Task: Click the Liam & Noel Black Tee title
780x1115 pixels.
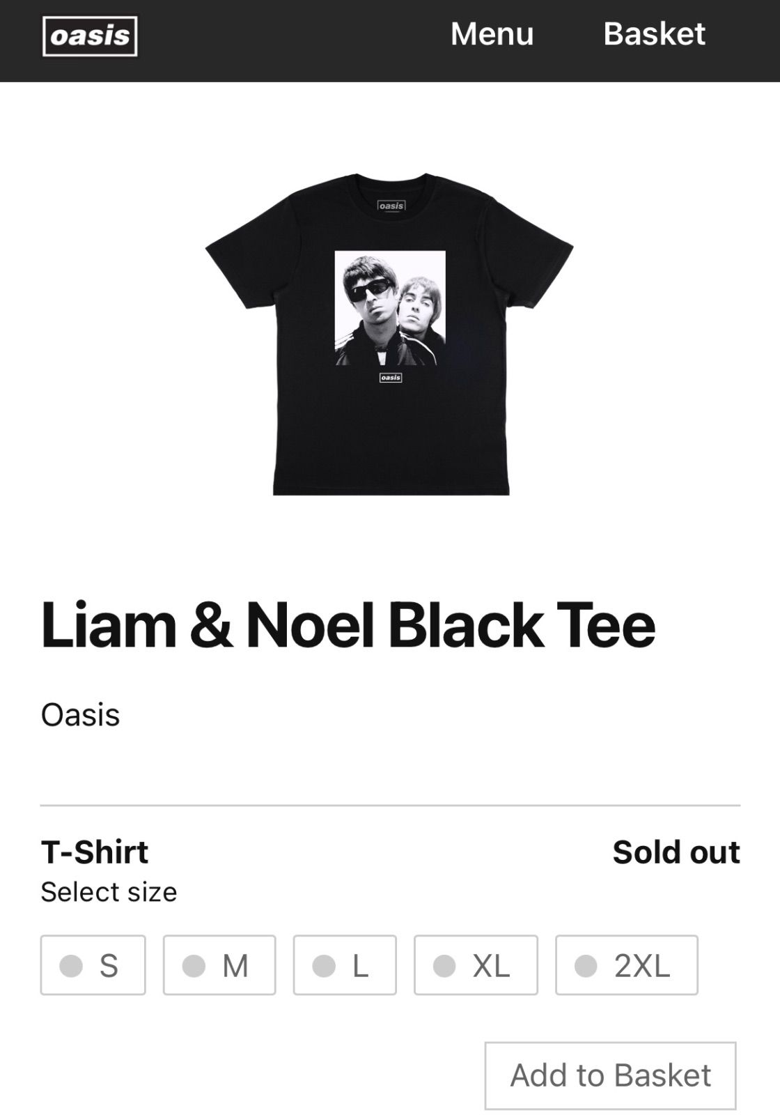Action: click(348, 624)
